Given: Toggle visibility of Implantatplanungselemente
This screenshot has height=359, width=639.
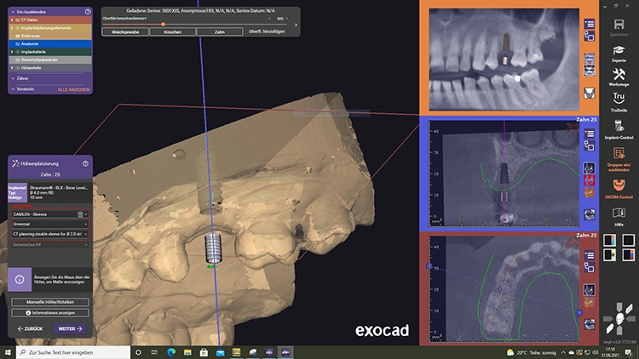Looking at the screenshot, I should 18,28.
